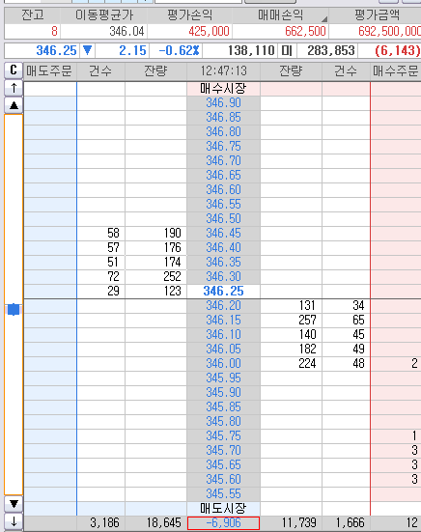Select price level 346.70
The image size is (421, 532).
click(223, 161)
